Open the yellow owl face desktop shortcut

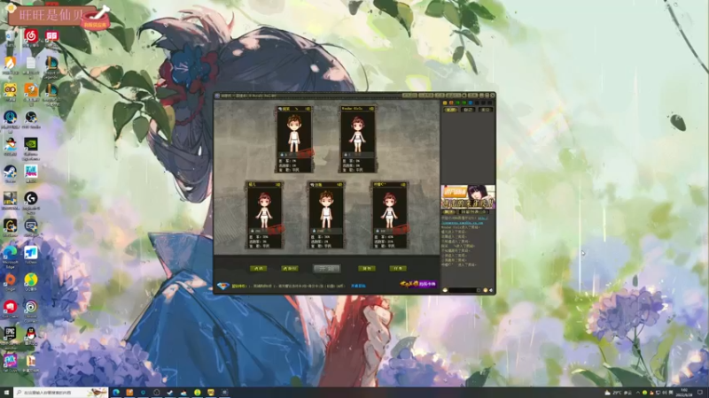10,90
